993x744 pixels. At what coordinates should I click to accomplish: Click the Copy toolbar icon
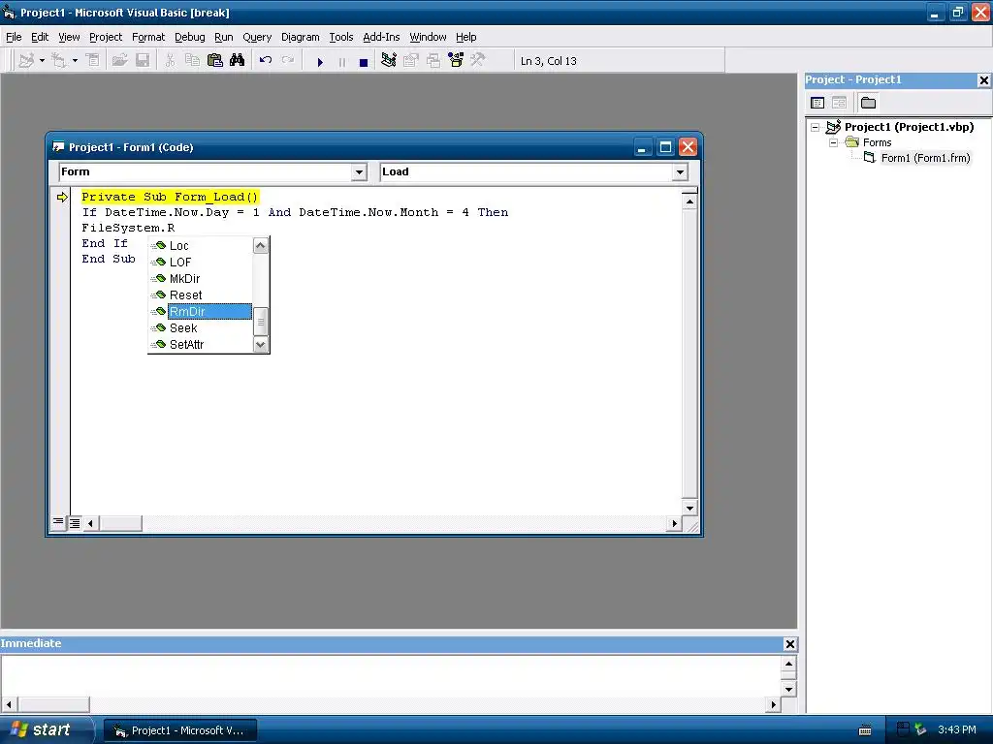[x=192, y=61]
